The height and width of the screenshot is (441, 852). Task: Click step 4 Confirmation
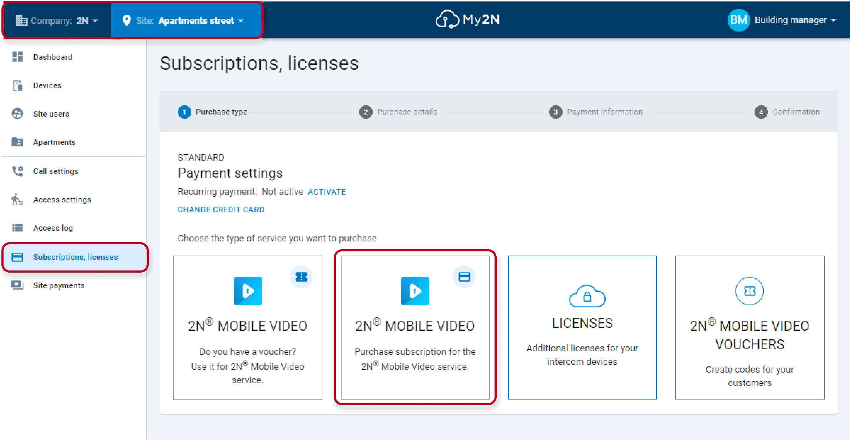[x=787, y=112]
